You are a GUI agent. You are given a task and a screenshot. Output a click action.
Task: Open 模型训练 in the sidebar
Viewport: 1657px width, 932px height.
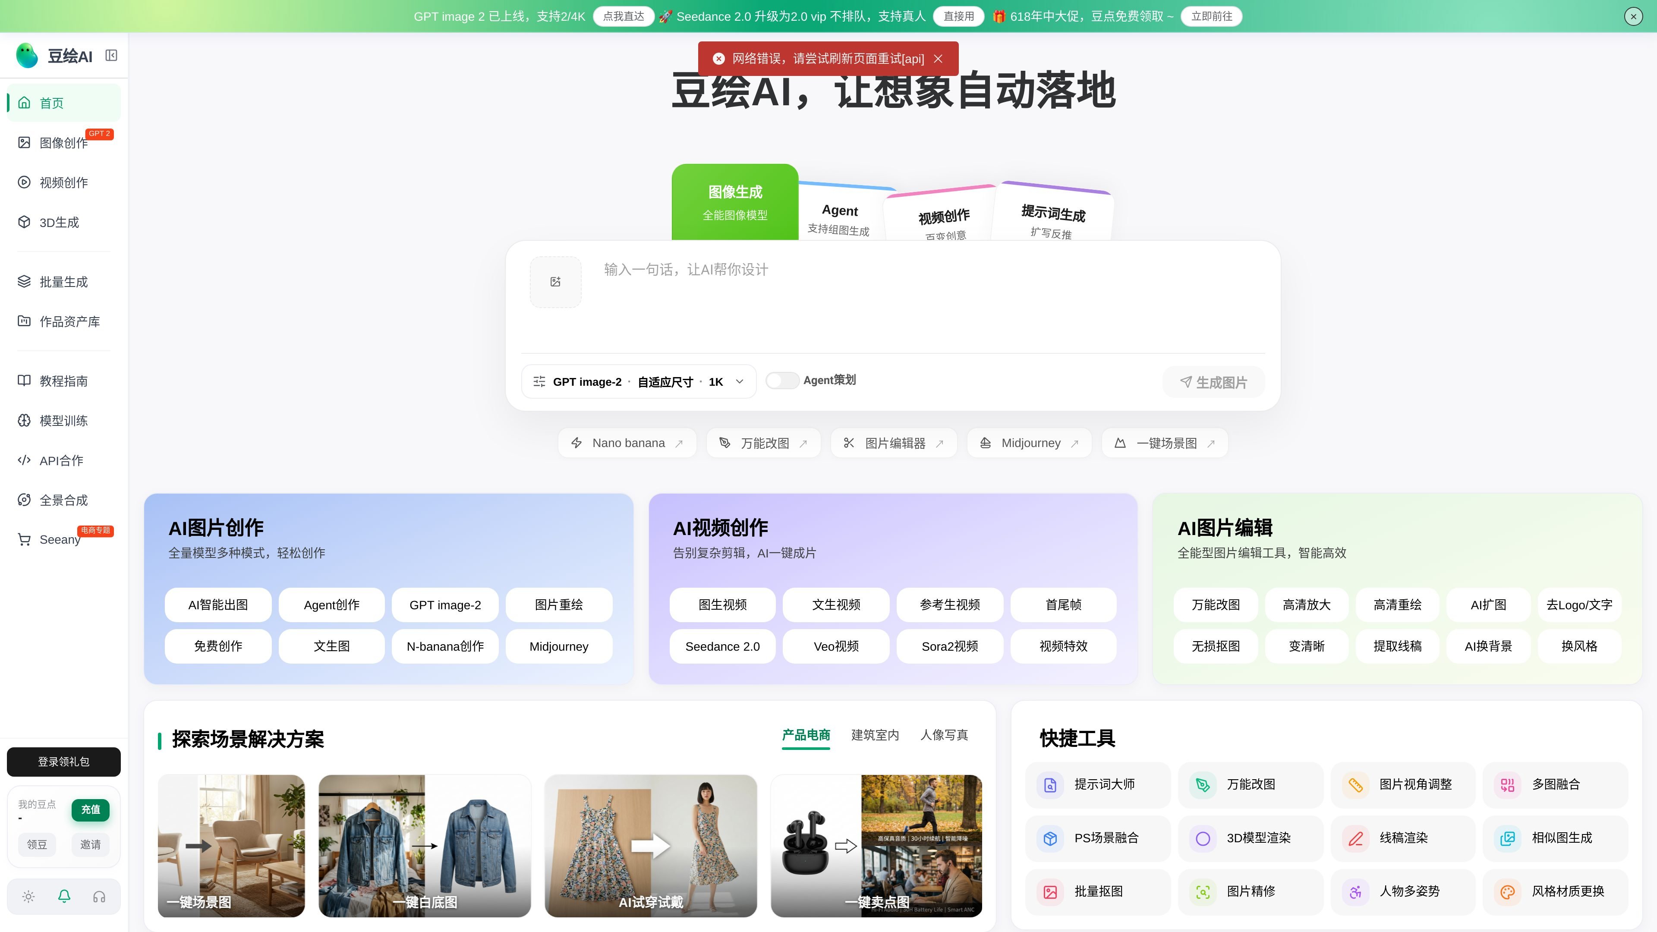64,421
